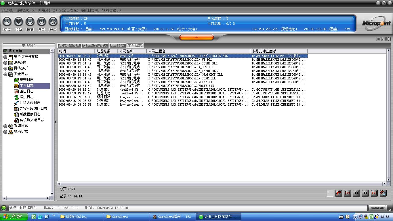Select the 延时删除 row at 09:07:02

coord(183,97)
